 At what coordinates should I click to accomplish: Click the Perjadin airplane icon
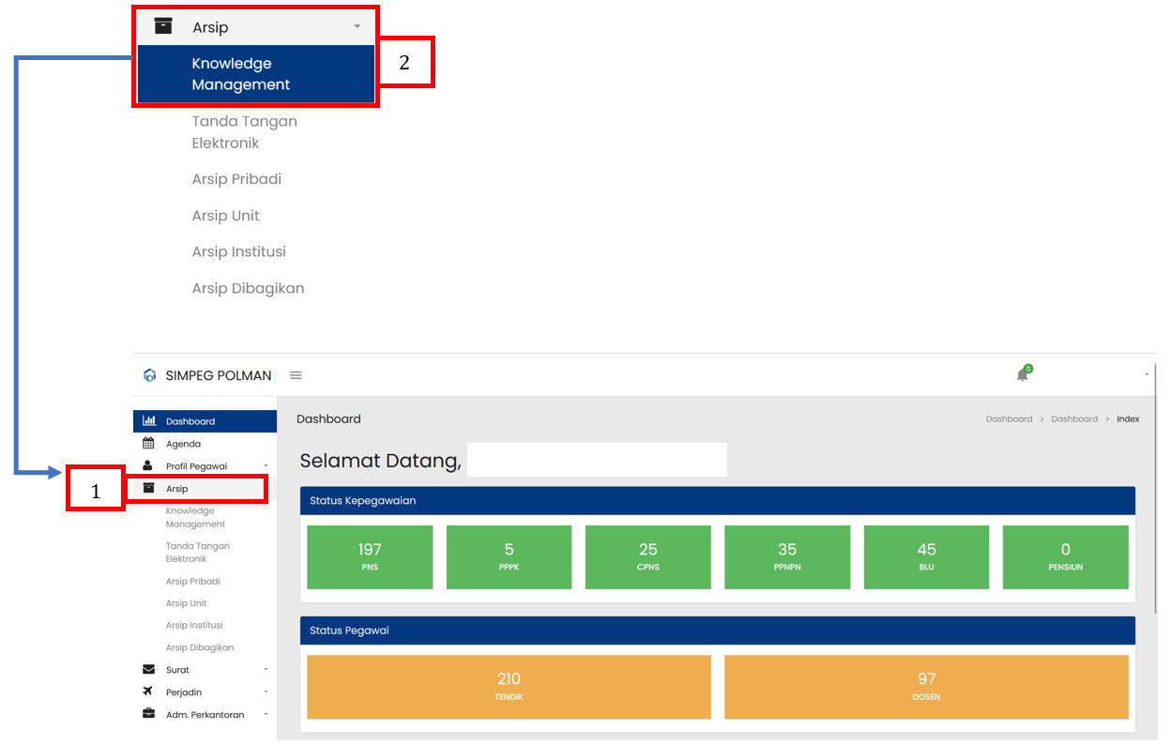(148, 692)
